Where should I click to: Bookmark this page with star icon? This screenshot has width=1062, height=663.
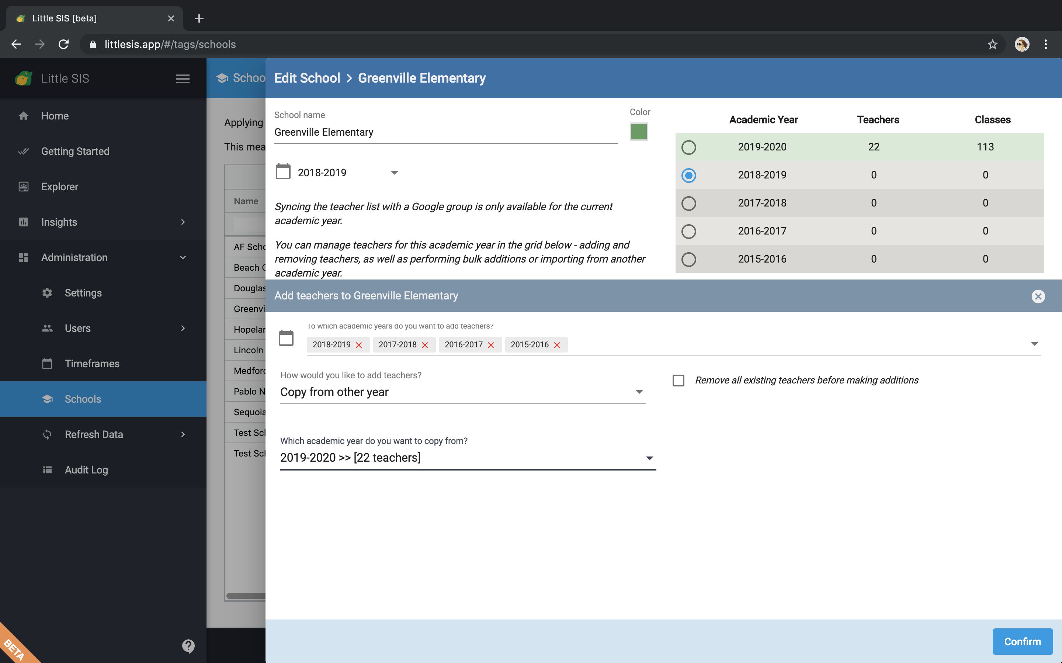pos(992,44)
